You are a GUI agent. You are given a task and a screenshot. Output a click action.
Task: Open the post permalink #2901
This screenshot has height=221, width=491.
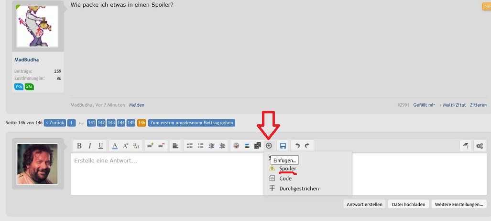tap(403, 105)
